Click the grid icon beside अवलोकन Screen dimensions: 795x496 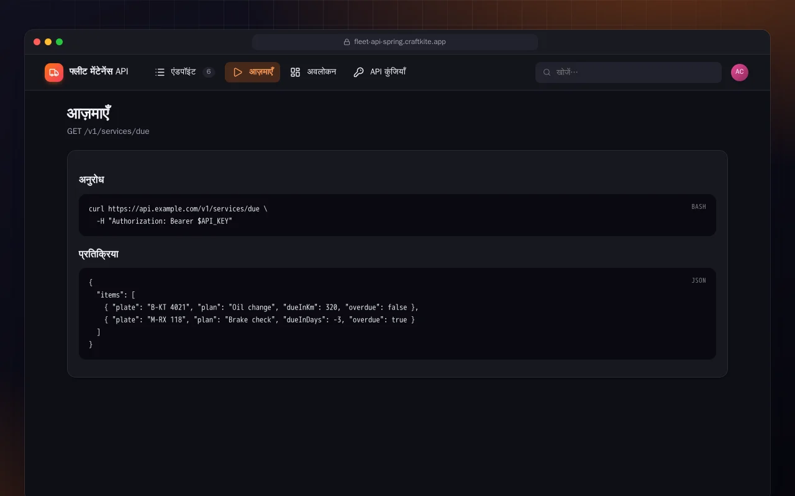coord(296,72)
